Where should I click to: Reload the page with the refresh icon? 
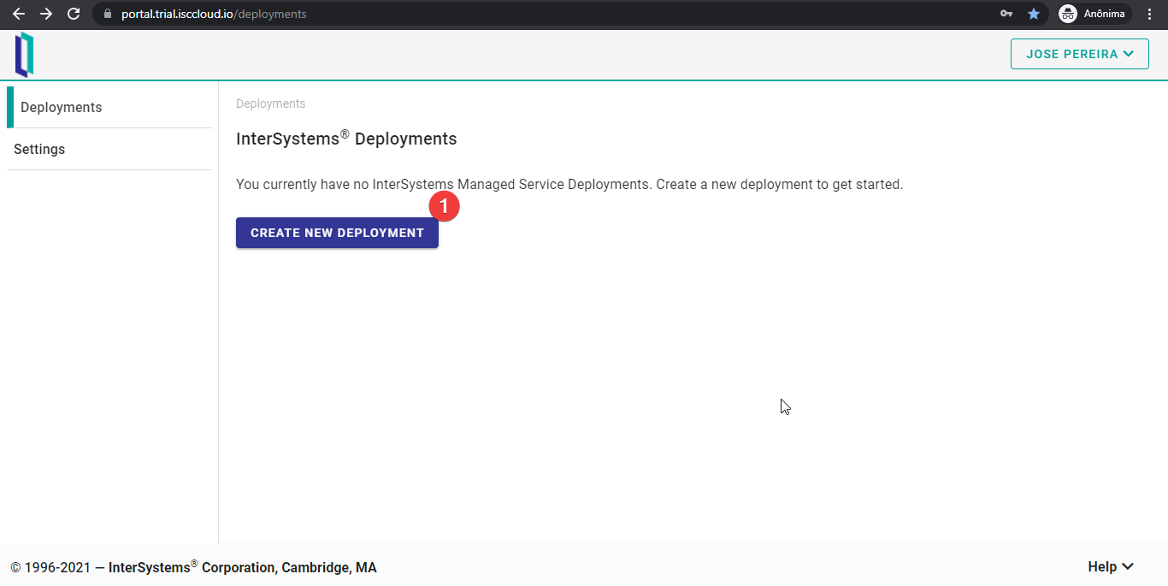pos(74,14)
